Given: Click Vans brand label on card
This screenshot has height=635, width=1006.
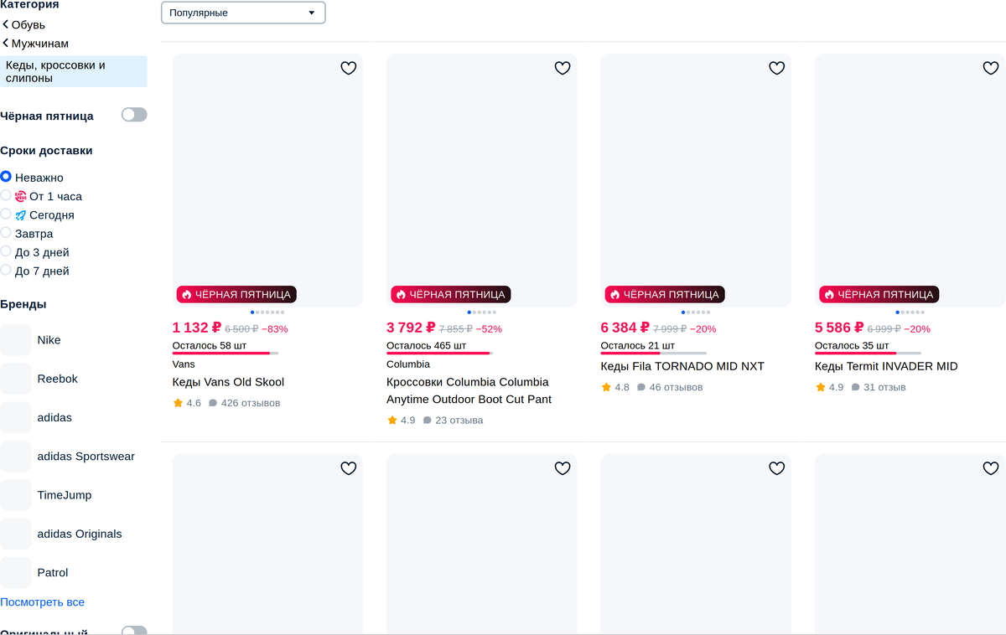Looking at the screenshot, I should (184, 364).
